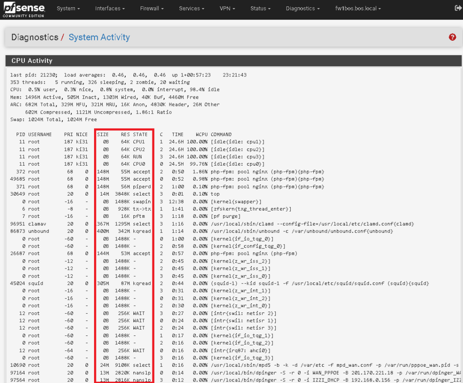
Task: Click the Mem '1496M Active' line
Action: [x=104, y=97]
